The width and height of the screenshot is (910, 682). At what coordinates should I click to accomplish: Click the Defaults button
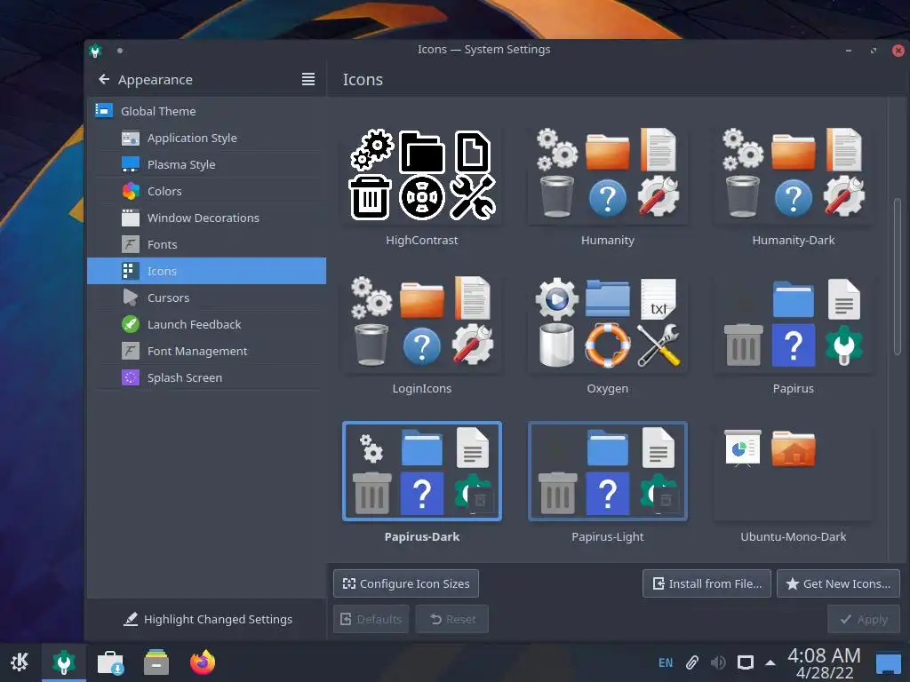(371, 619)
